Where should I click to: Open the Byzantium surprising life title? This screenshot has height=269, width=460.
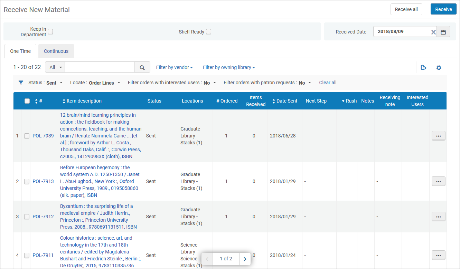98,217
